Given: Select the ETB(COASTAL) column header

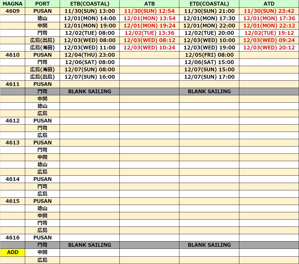Looking at the screenshot, I should tap(90, 4).
